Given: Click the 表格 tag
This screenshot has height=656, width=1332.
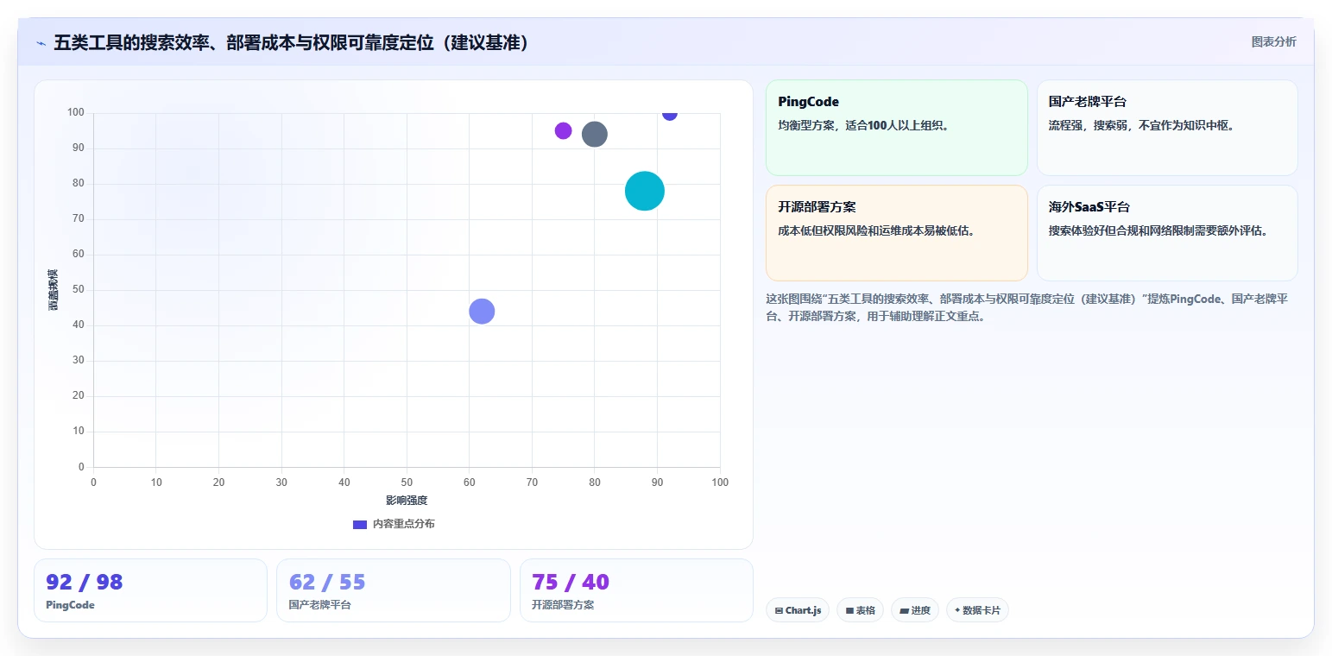Looking at the screenshot, I should [x=860, y=610].
